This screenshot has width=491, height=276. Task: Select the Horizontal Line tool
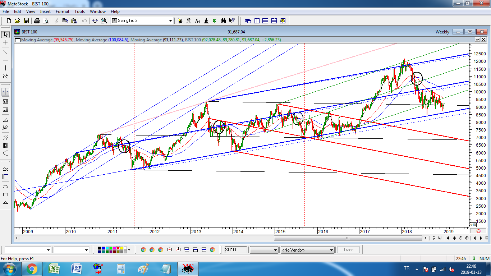tap(5, 60)
